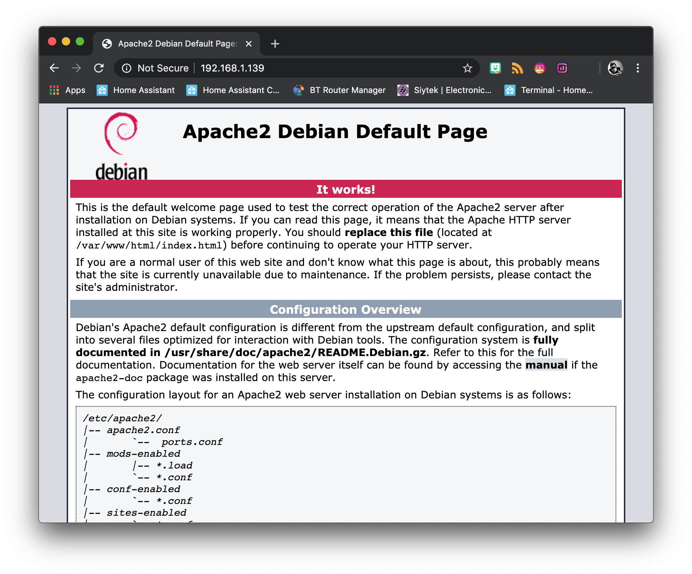Viewport: 692px width, 574px height.
Task: Open the Terminal - Home bookmark
Action: click(549, 90)
